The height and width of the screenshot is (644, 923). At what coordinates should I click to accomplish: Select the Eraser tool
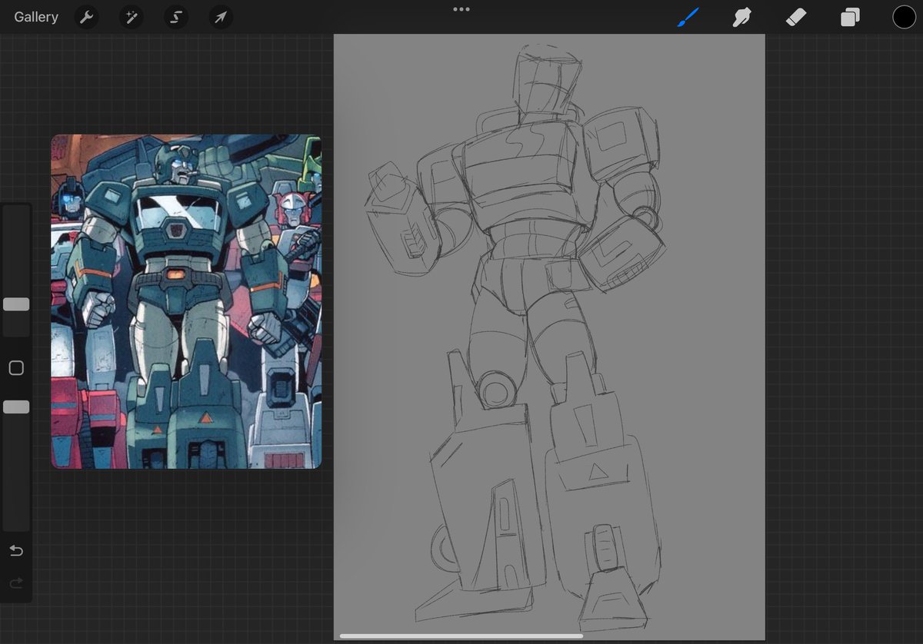point(796,17)
